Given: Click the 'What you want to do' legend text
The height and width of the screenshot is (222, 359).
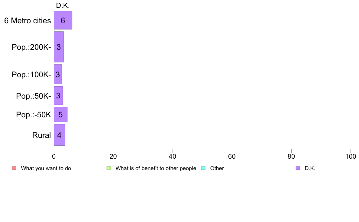Looking at the screenshot, I should pos(46,169).
